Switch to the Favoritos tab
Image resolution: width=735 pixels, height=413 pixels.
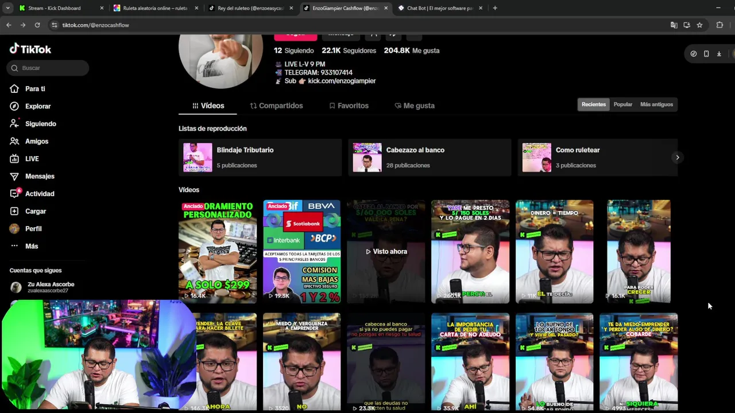click(349, 106)
